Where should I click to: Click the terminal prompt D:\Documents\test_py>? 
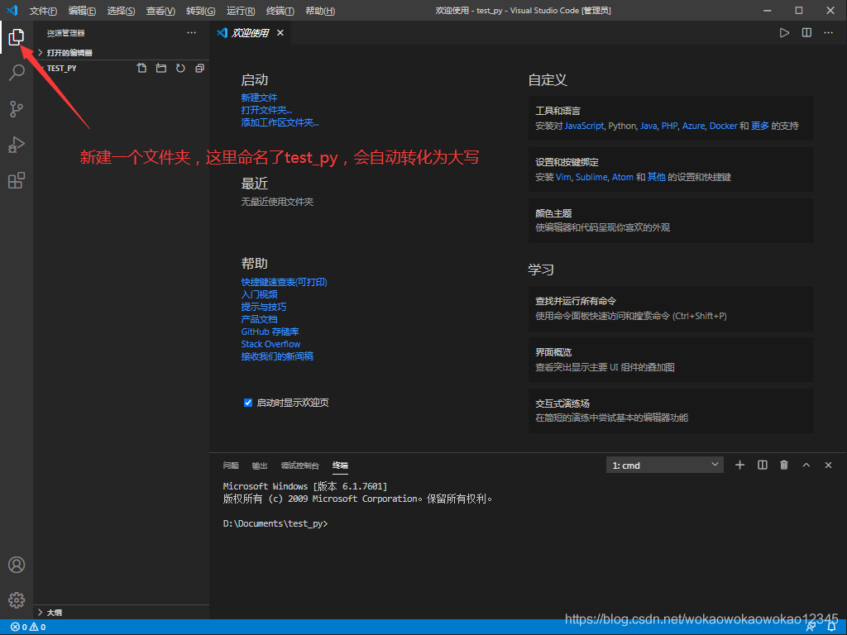[x=275, y=523]
